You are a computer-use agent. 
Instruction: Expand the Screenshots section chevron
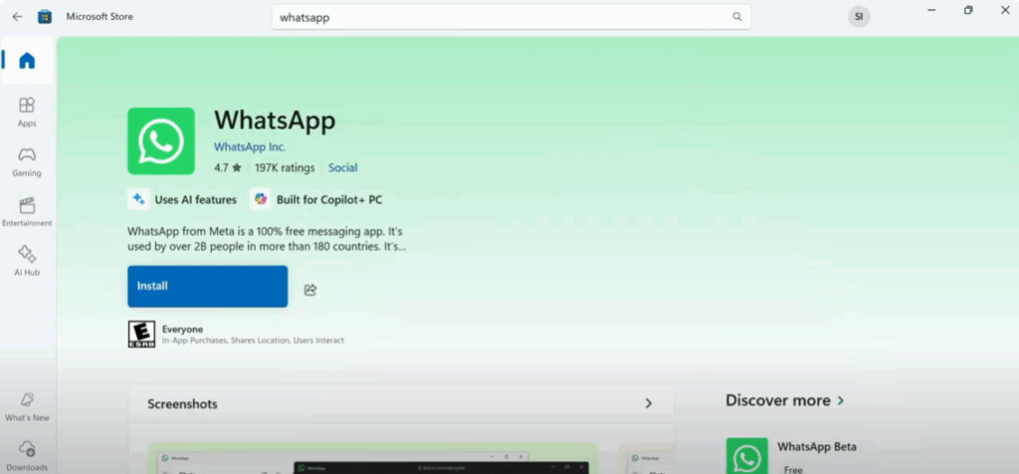(648, 403)
